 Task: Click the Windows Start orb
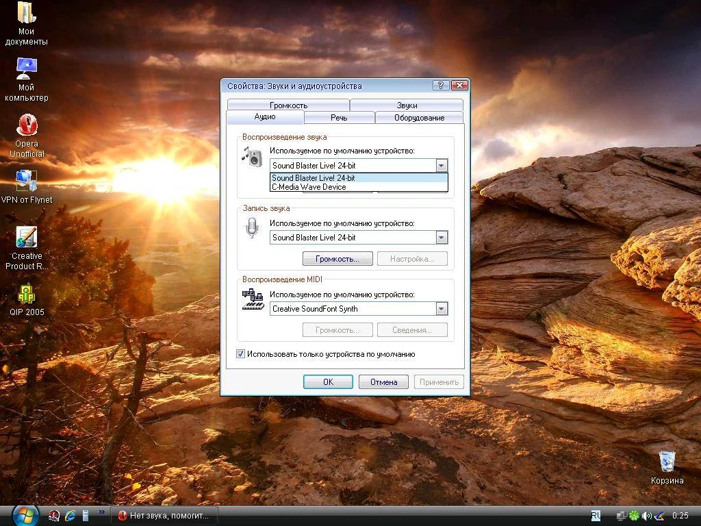tap(25, 516)
